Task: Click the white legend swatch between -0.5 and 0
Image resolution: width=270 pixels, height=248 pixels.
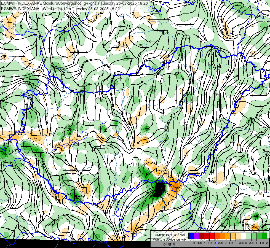Action: pyautogui.click(x=244, y=236)
